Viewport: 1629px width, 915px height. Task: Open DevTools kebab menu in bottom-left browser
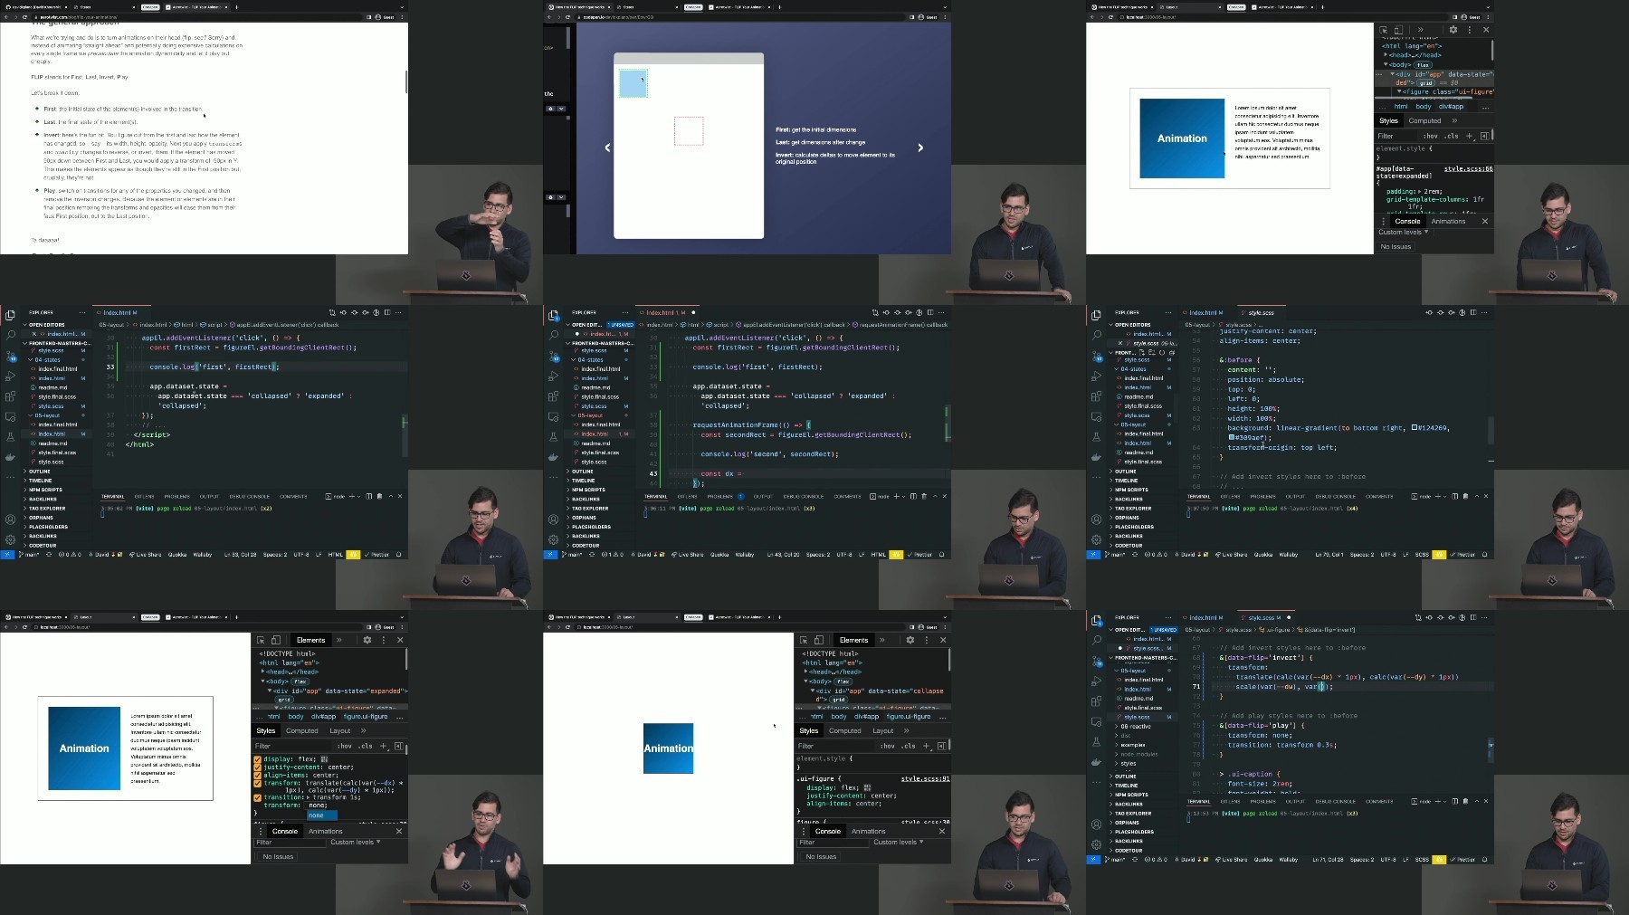tap(384, 640)
